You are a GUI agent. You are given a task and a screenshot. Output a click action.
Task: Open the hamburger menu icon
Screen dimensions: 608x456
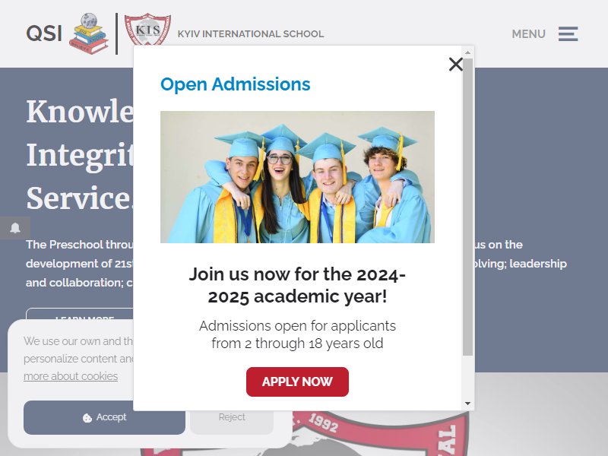click(x=568, y=34)
